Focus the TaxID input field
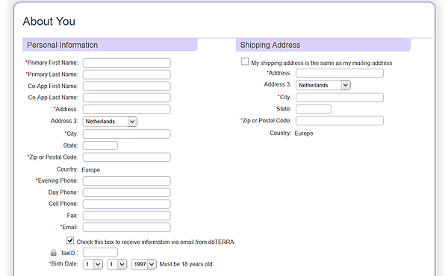Viewport: 448px width, 276px height. (100, 252)
